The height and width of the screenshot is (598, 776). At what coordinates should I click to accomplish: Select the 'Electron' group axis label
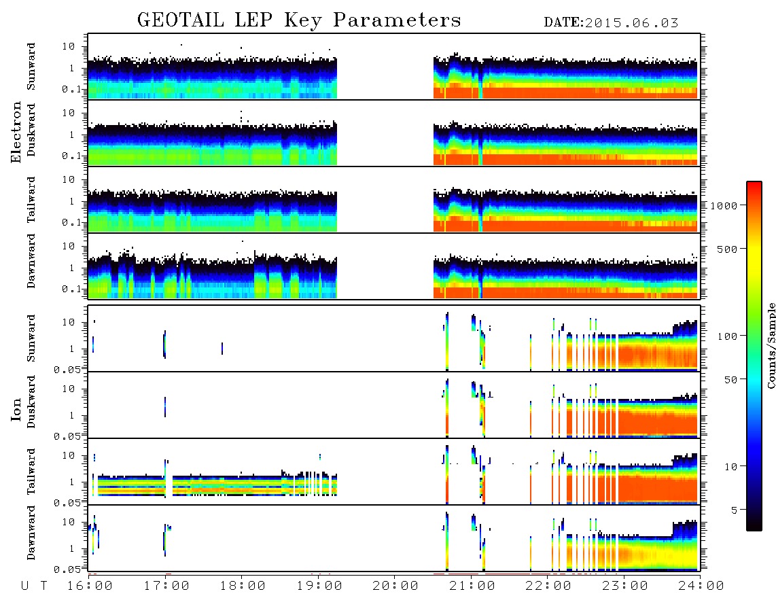pyautogui.click(x=16, y=133)
